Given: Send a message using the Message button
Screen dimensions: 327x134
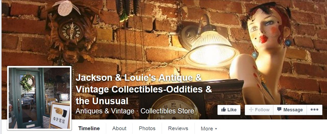Looking at the screenshot, I should click(x=290, y=110).
